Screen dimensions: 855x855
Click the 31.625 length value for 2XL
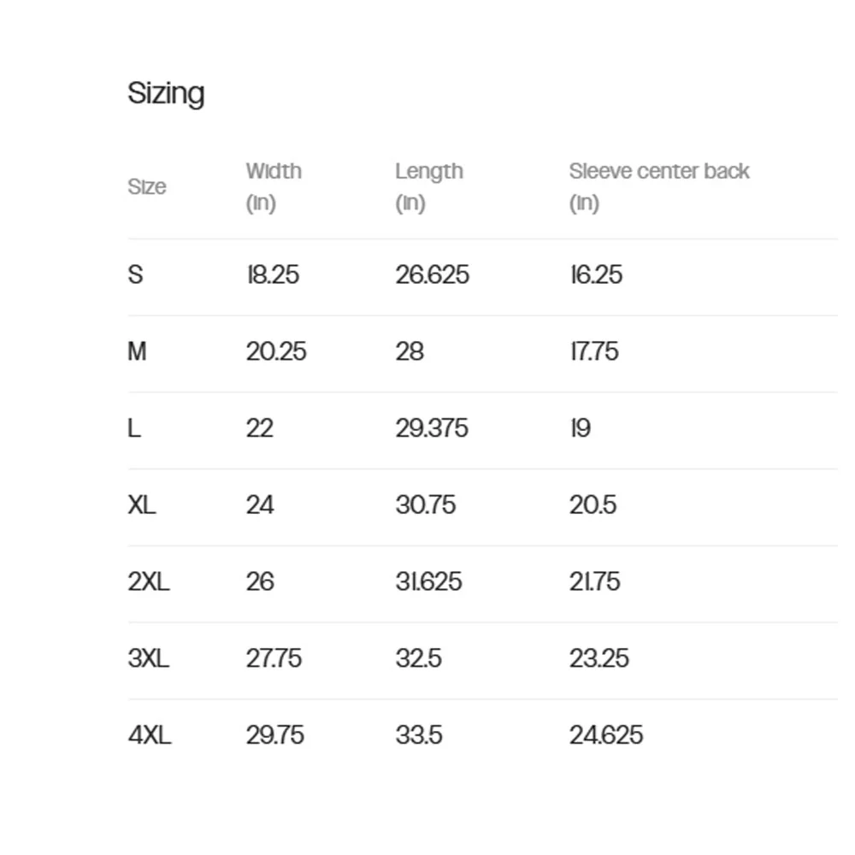[x=428, y=581]
